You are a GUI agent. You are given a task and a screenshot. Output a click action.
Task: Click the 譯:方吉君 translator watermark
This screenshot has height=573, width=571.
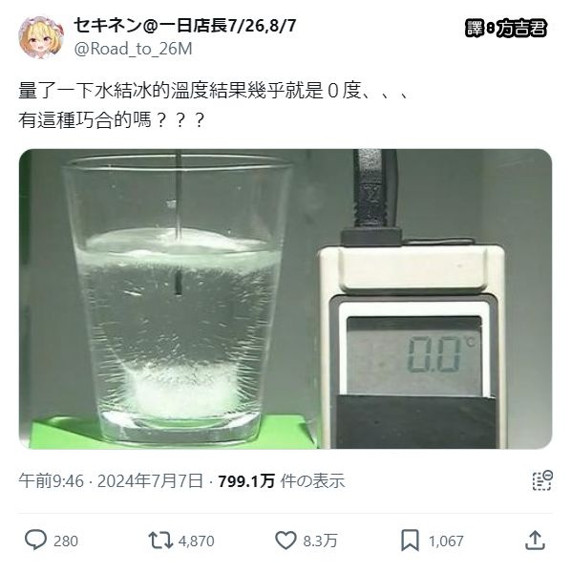[506, 28]
